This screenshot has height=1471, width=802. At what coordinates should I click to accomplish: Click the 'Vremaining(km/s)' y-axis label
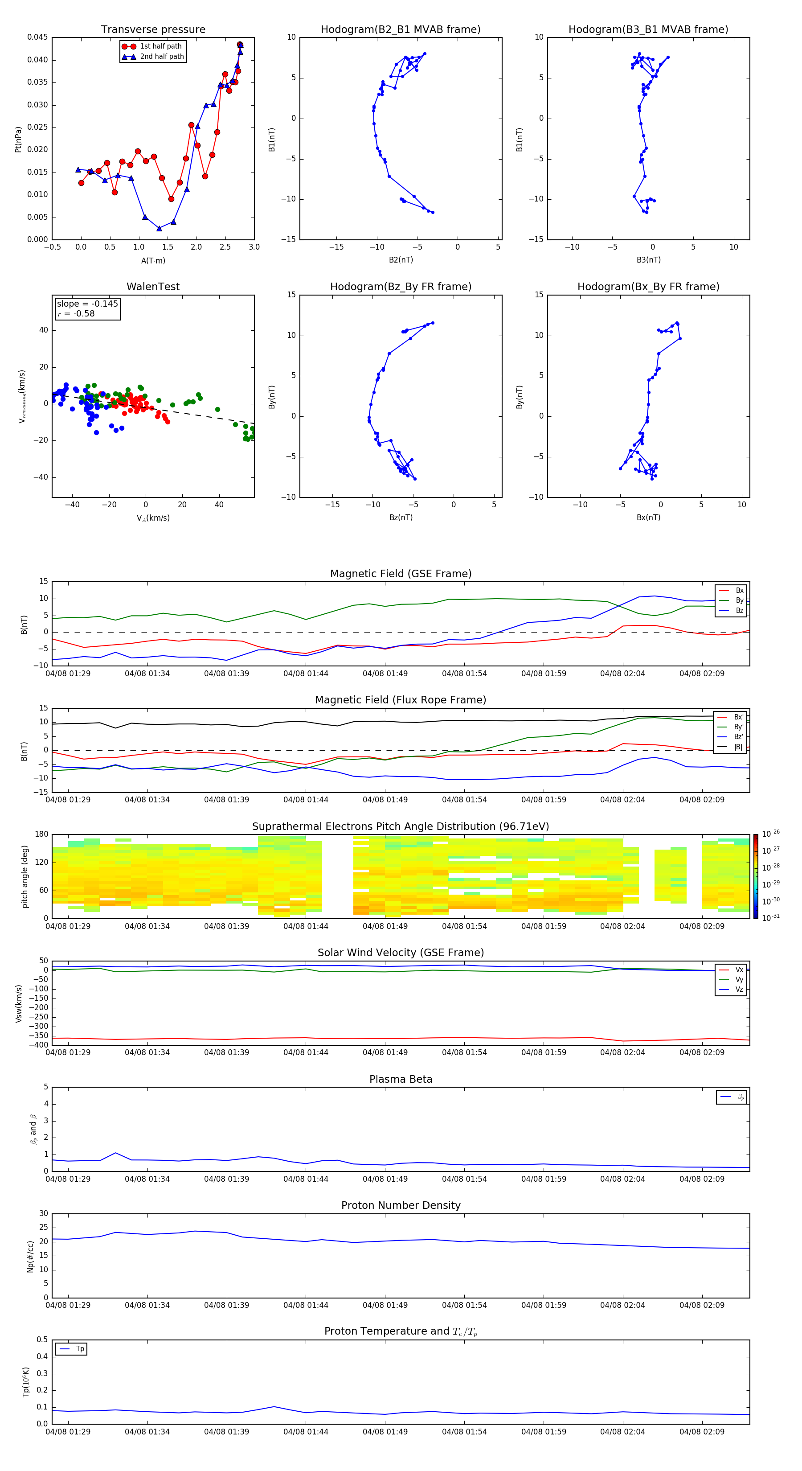[22, 396]
